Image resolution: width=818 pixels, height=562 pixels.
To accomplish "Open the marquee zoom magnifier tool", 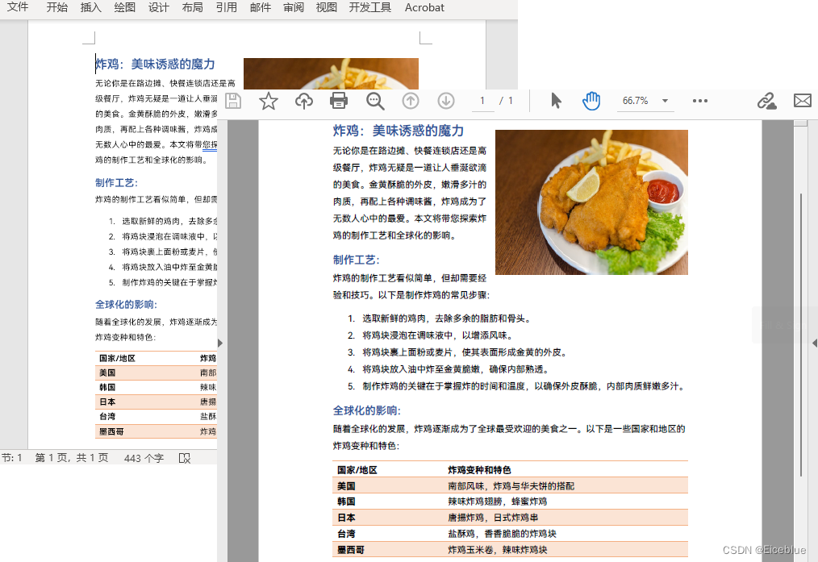I will tap(374, 100).
